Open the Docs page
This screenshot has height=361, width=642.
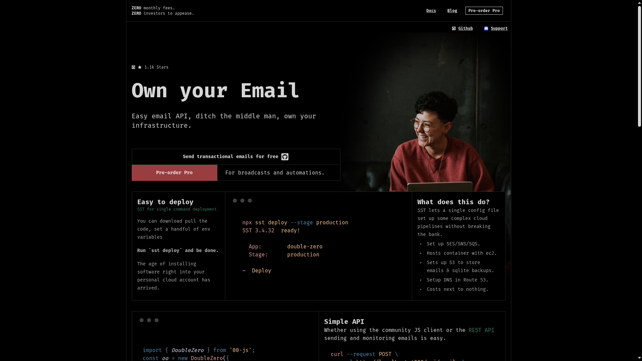tap(431, 11)
